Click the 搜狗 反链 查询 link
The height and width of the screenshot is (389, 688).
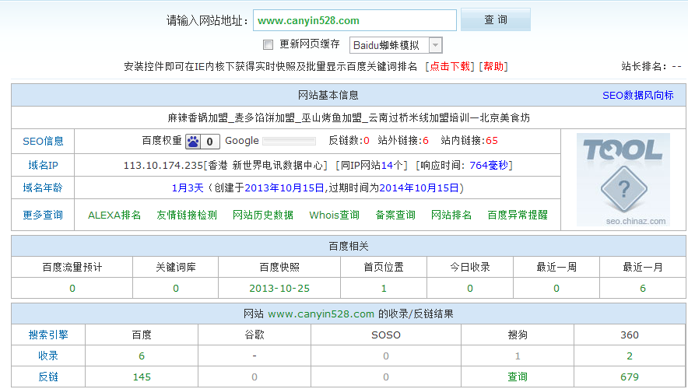(x=518, y=377)
